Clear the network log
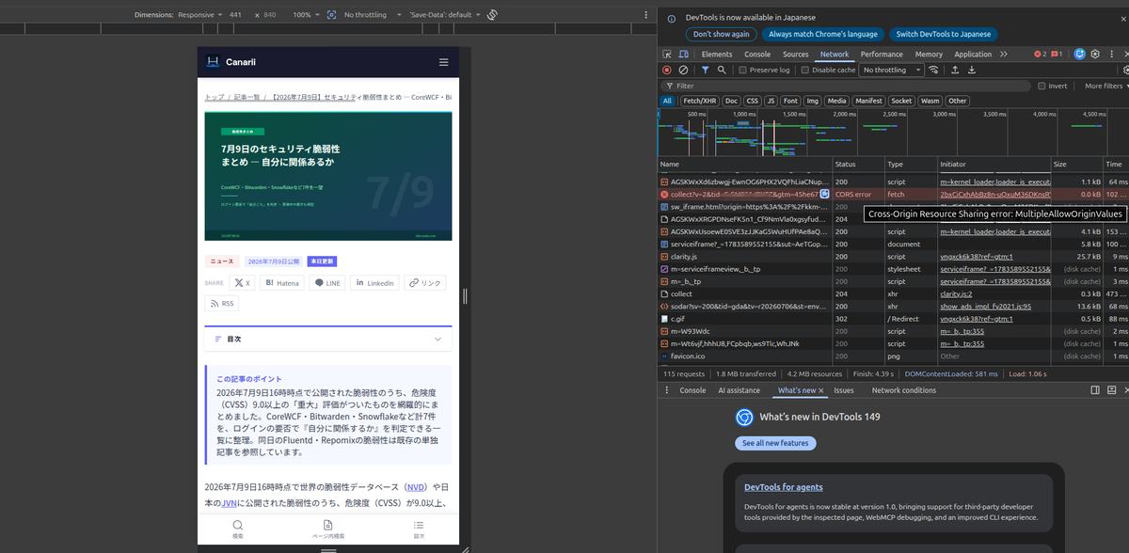1129x553 pixels. 683,70
